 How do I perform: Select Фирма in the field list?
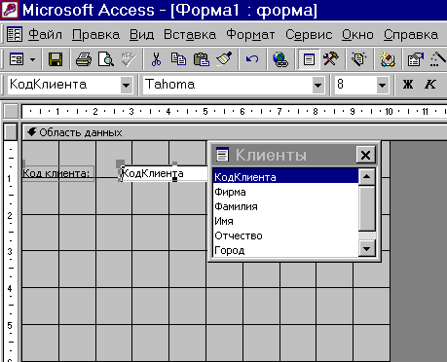point(285,192)
